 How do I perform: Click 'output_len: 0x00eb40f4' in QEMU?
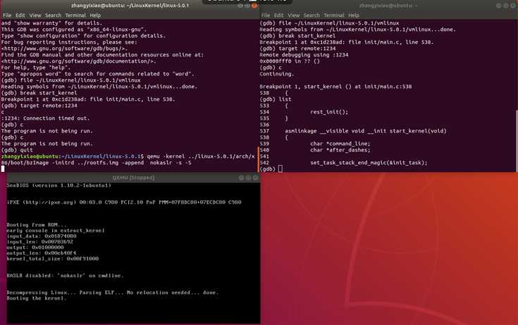tap(42, 253)
